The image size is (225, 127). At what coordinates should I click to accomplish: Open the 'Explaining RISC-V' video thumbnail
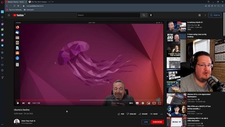(x=176, y=122)
